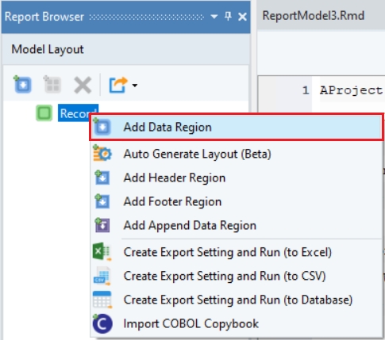Open the Report Browser panel options arrow

pos(214,17)
